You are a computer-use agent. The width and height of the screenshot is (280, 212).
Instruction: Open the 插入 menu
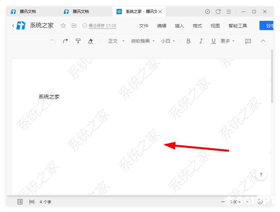point(179,26)
